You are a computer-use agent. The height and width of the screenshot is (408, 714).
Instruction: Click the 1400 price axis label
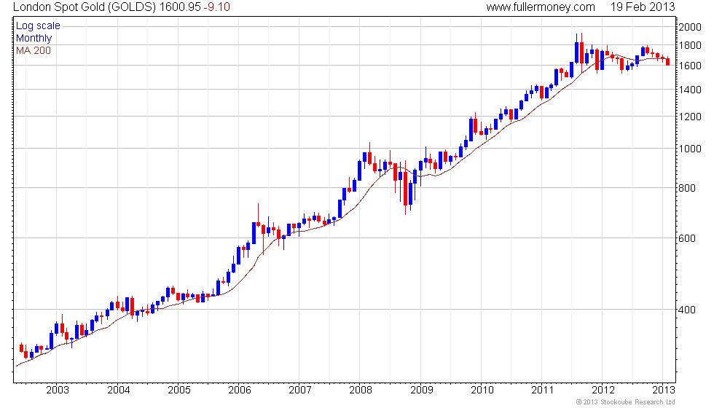coord(690,90)
